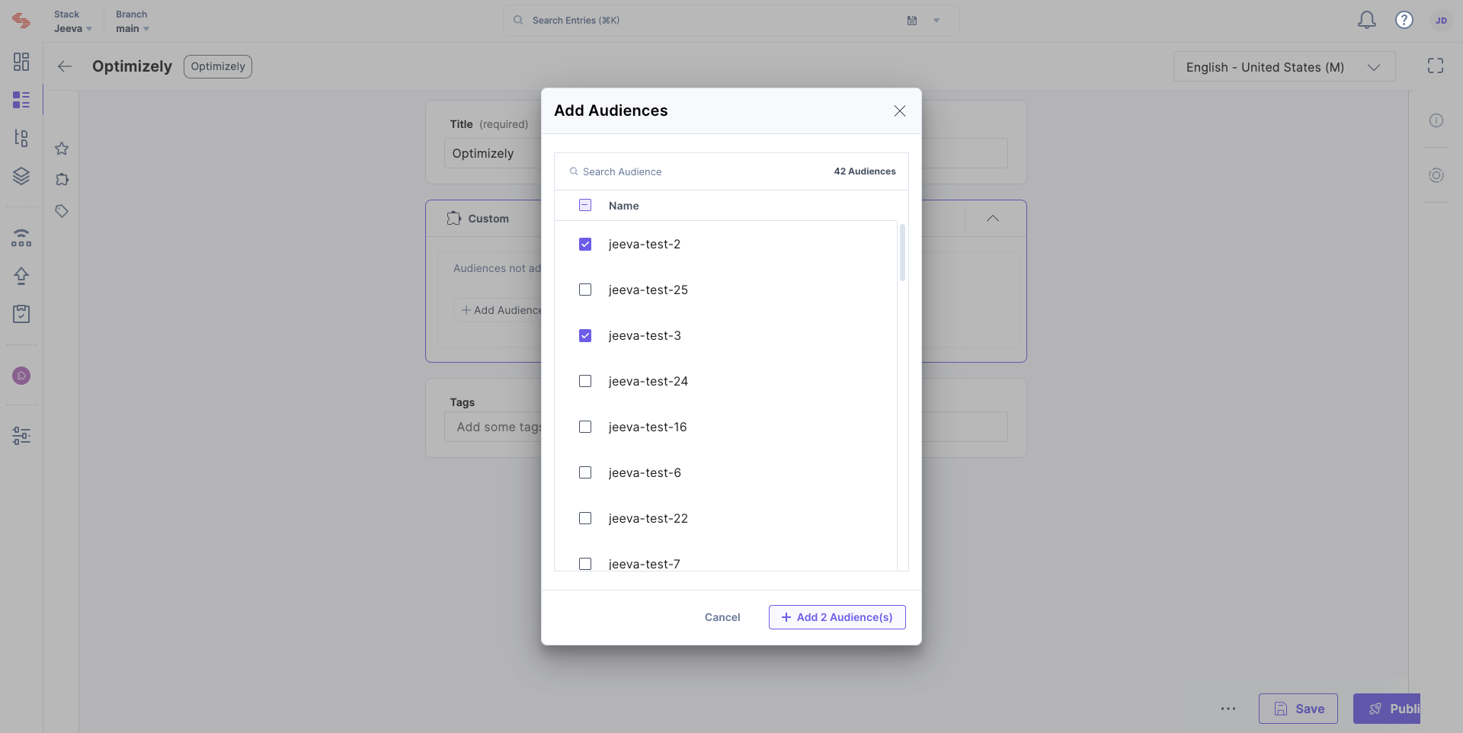The image size is (1463, 733).
Task: Go back using the left arrow
Action: [x=65, y=66]
